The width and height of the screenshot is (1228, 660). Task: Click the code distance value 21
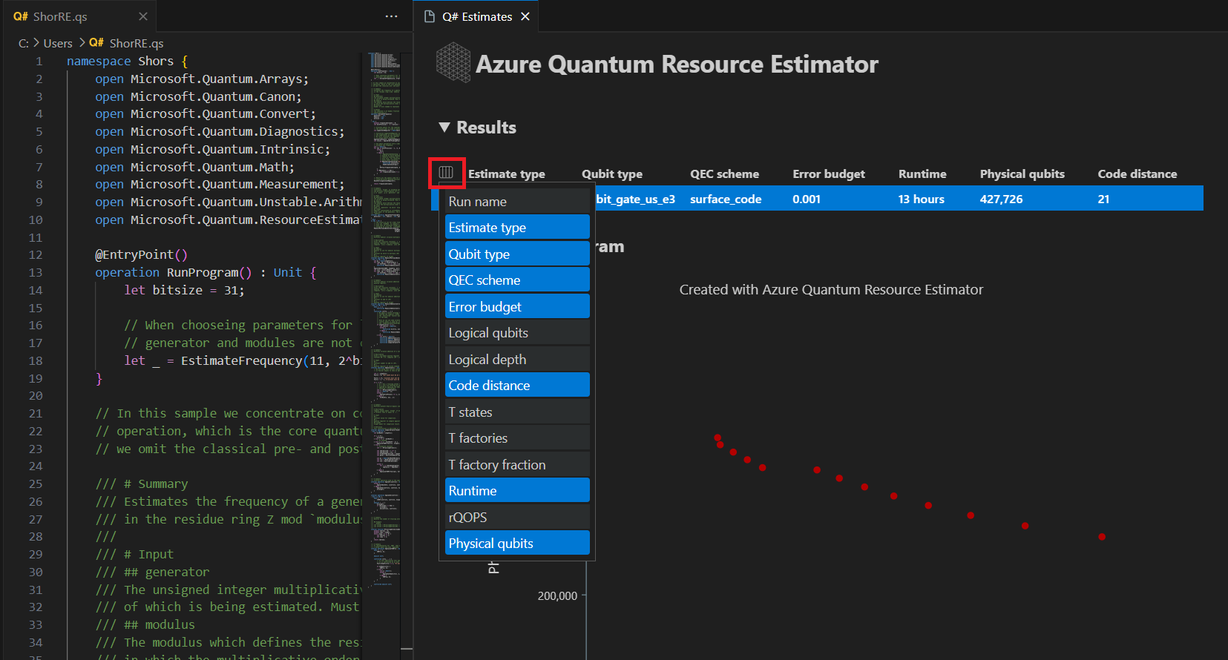tap(1103, 199)
